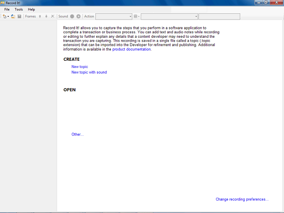The height and width of the screenshot is (213, 284).
Task: Open the File menu
Action: (x=7, y=9)
